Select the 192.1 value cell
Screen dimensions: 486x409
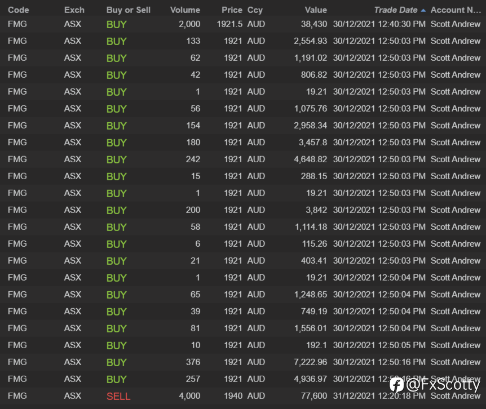click(x=316, y=345)
